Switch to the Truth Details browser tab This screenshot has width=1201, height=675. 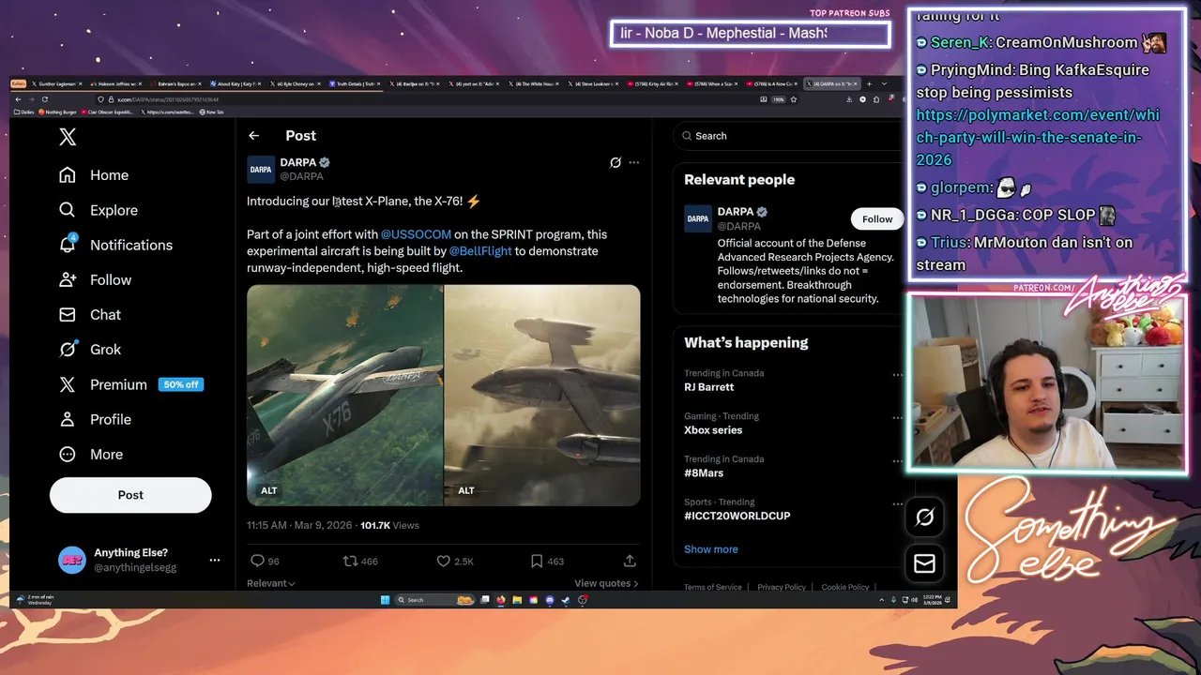click(353, 83)
